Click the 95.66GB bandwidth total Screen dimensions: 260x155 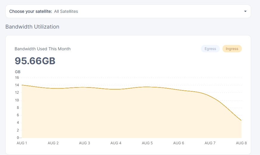[35, 61]
